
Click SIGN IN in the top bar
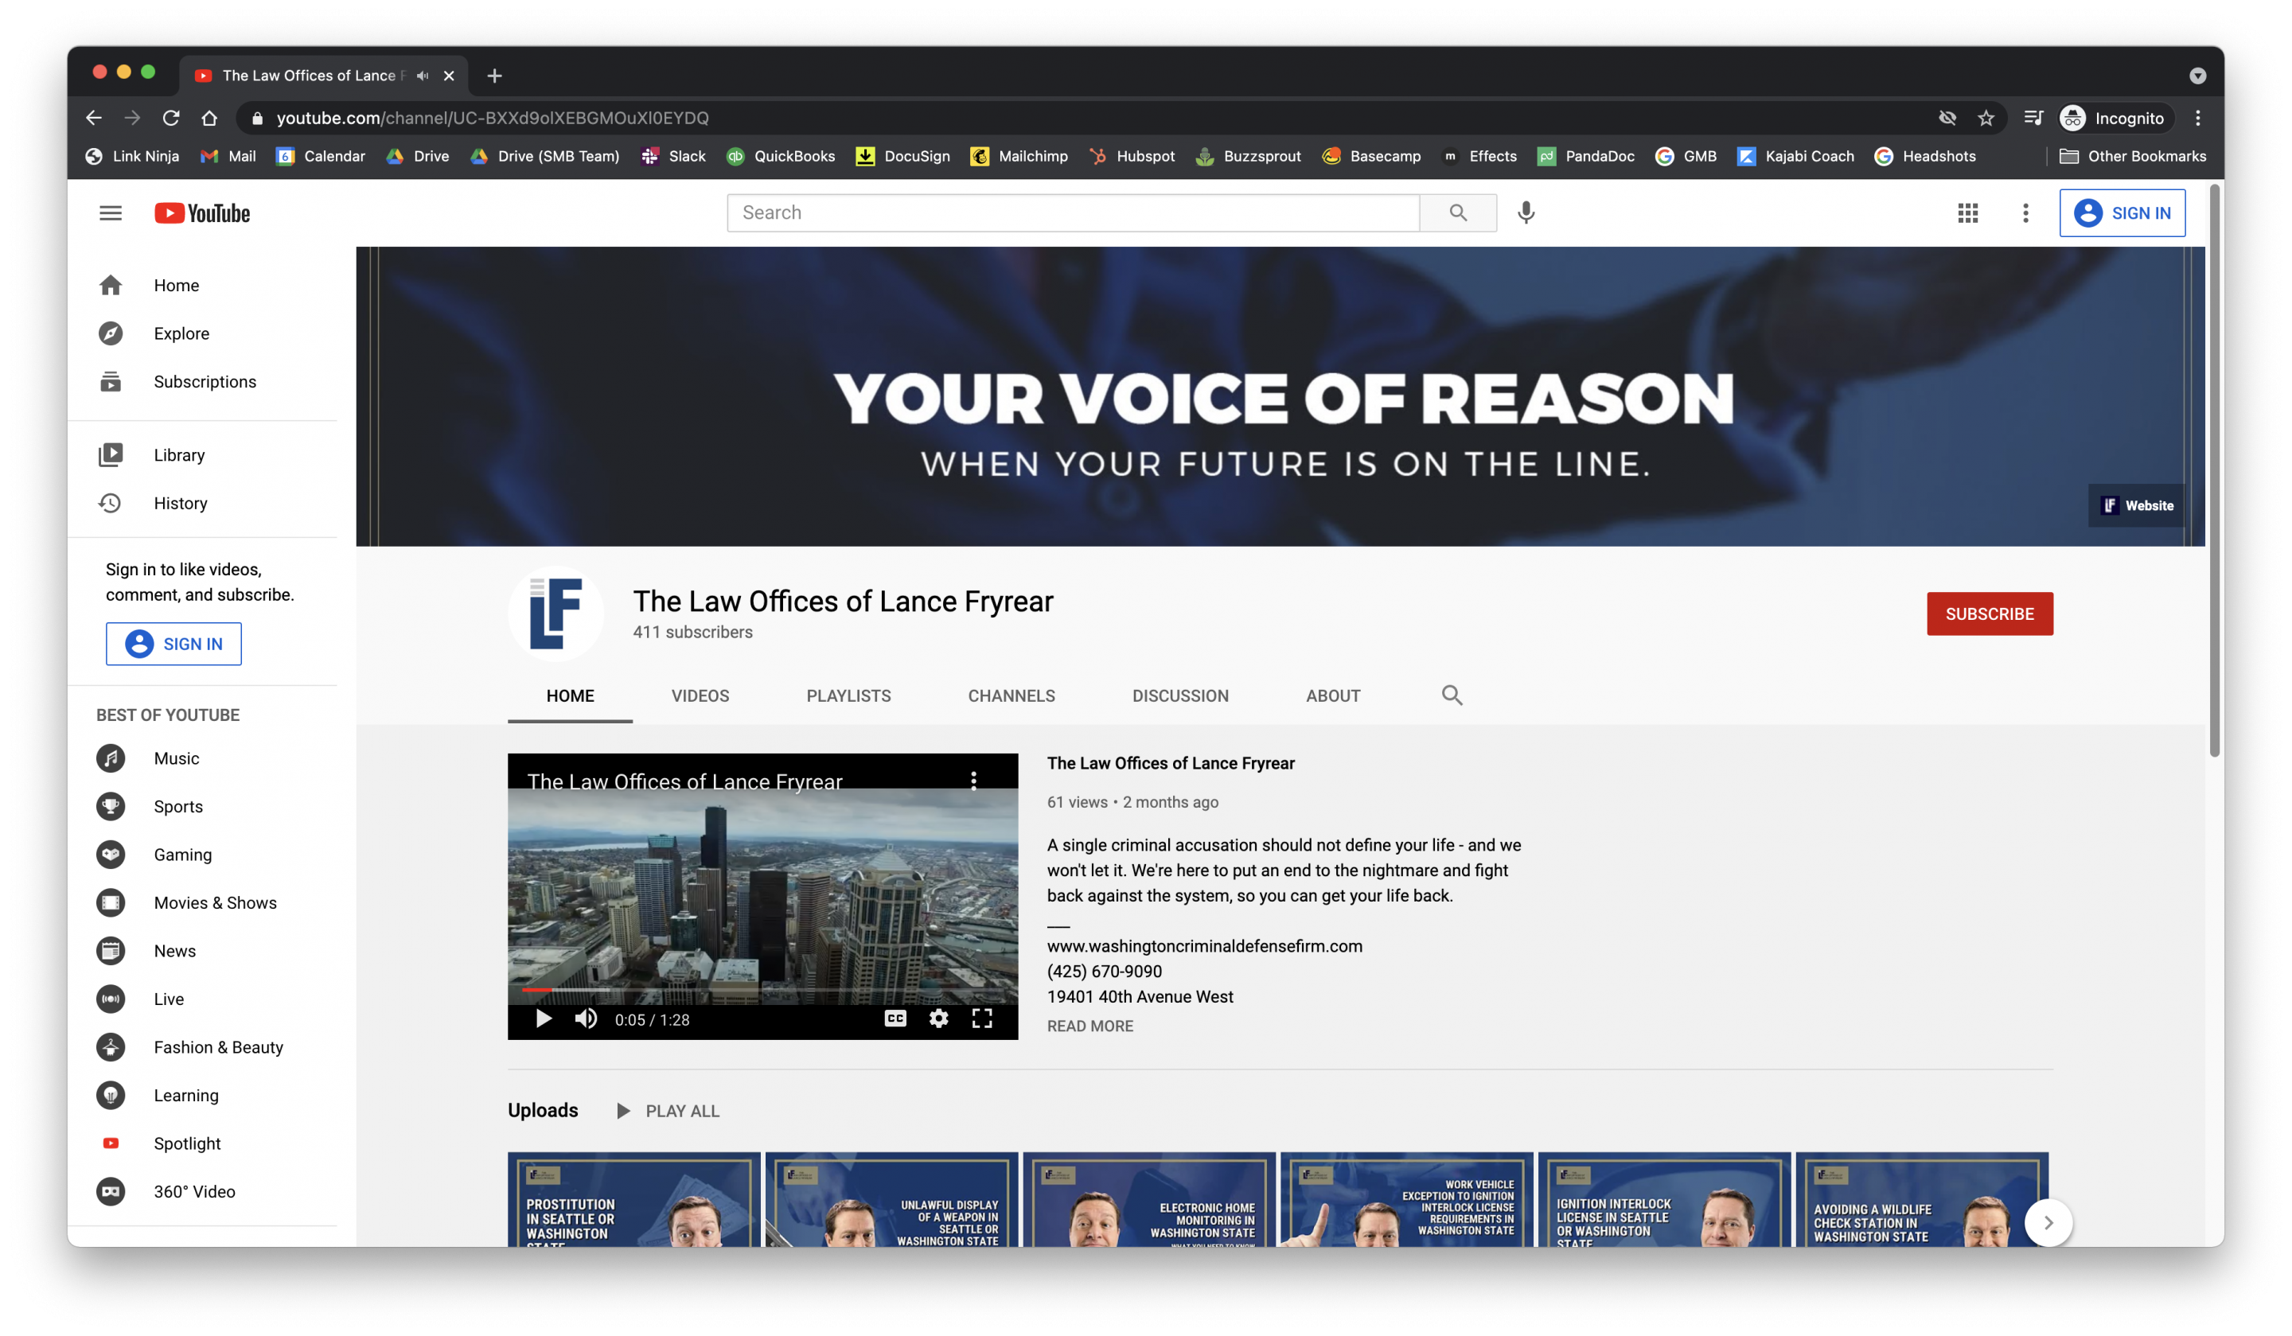pos(2122,212)
